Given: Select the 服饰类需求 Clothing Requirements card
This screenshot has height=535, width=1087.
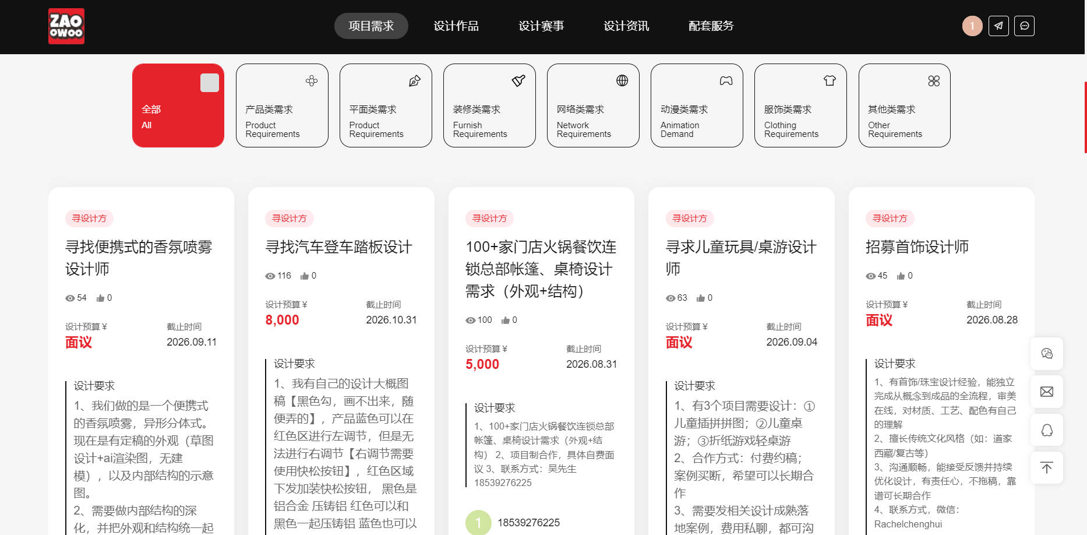Looking at the screenshot, I should coord(800,105).
